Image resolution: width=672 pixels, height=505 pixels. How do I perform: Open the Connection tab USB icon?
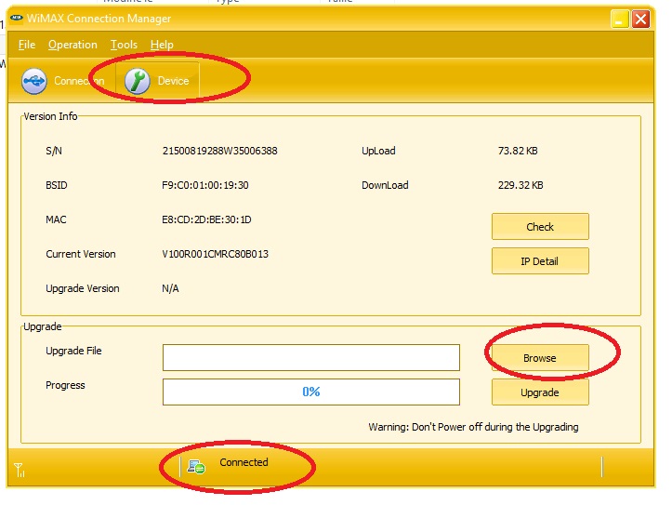tap(33, 81)
